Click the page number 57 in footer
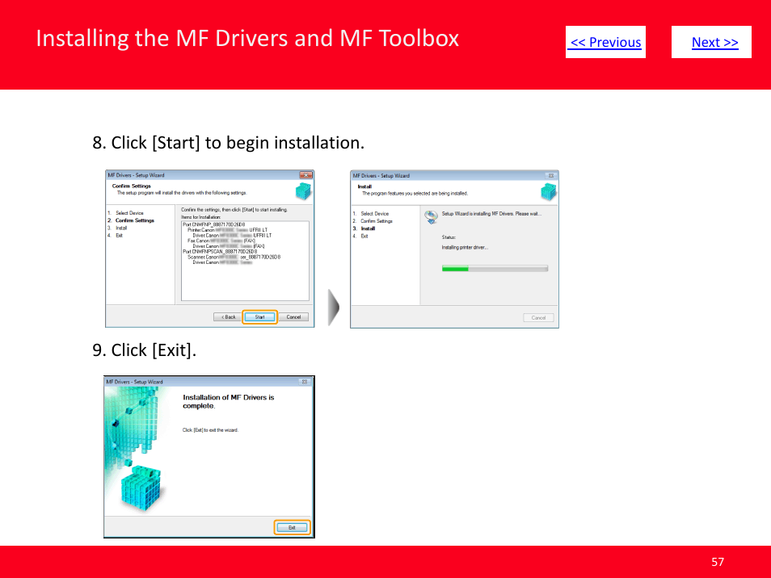This screenshot has height=578, width=771. (x=718, y=562)
